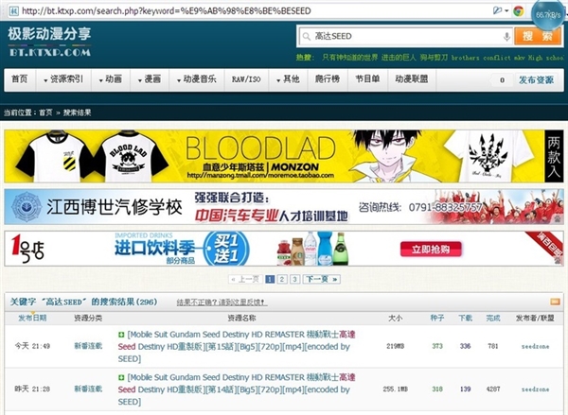This screenshot has height=415, width=568.
Task: Expand the 动漫音乐 menu
Action: point(196,79)
